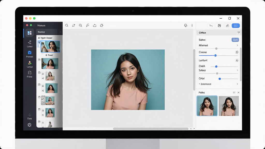Click the settings gear in left sidebar
The width and height of the screenshot is (265, 149).
(30, 125)
